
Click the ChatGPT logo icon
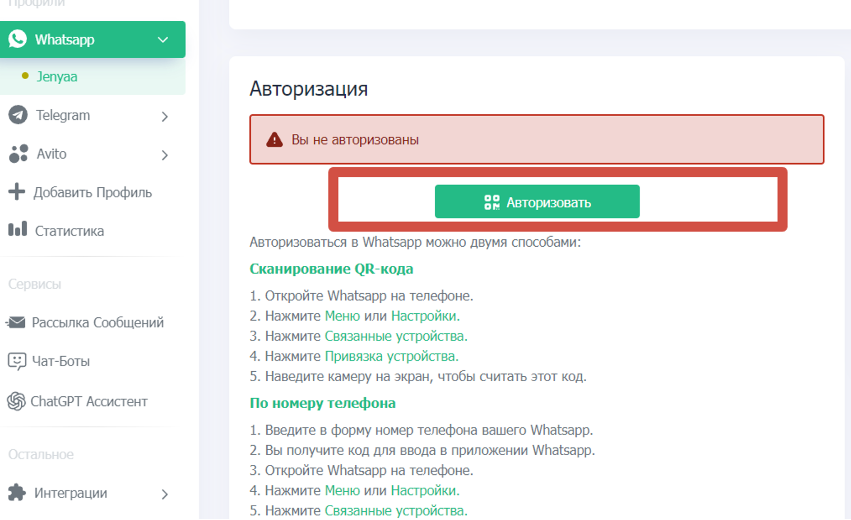coord(16,401)
